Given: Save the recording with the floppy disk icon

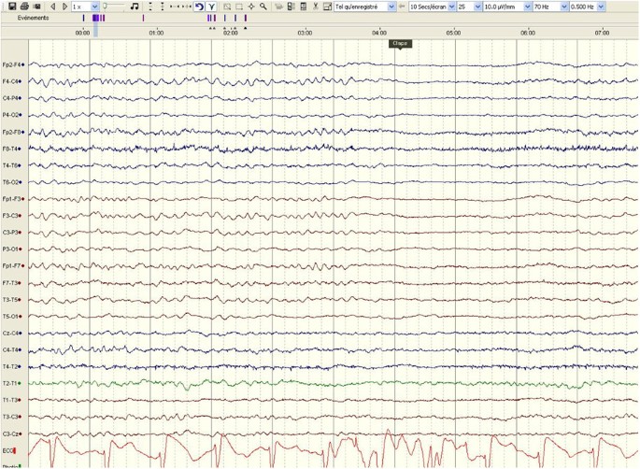Looking at the screenshot, I should coord(12,7).
